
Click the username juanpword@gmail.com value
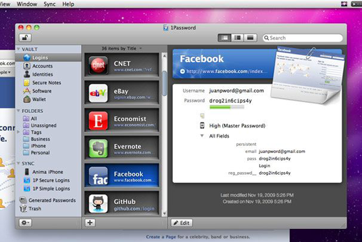pos(237,90)
